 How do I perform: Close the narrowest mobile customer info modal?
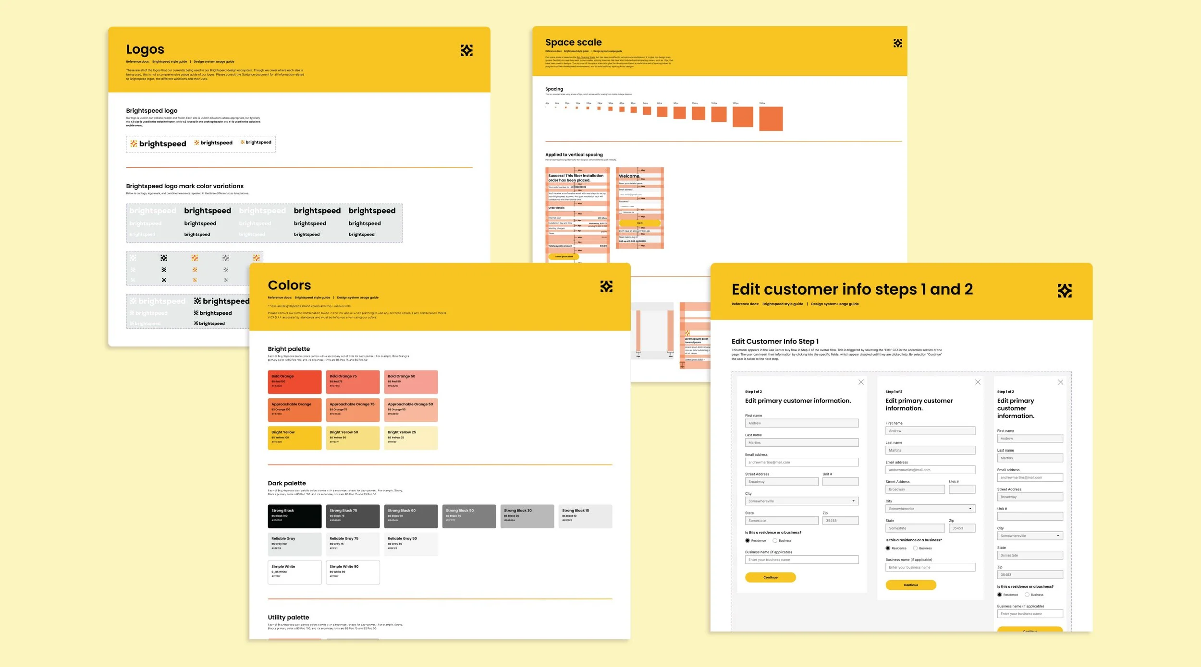1060,382
